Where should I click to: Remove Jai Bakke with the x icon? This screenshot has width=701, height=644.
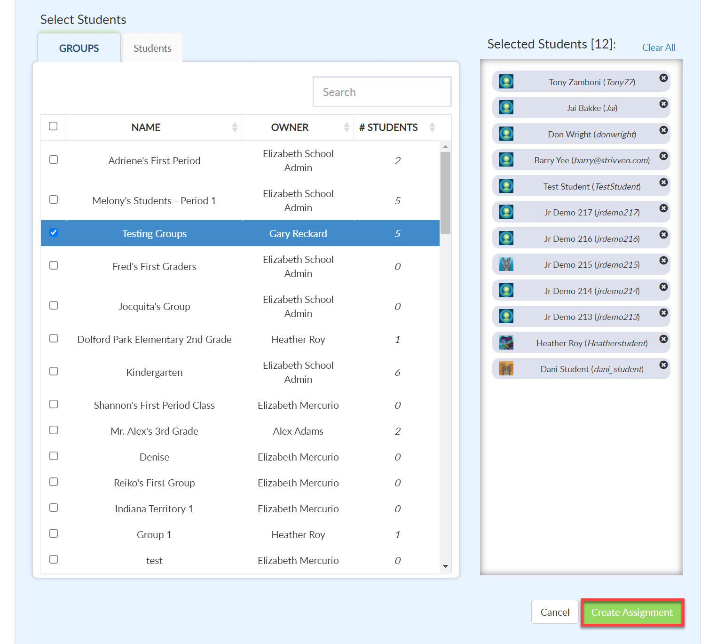click(x=663, y=104)
